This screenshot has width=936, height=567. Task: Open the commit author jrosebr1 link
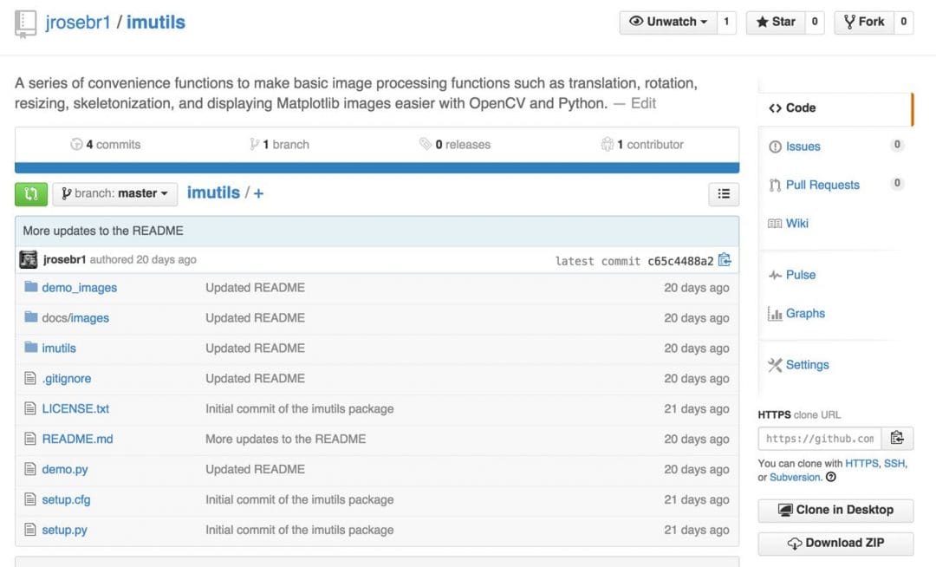tap(64, 259)
